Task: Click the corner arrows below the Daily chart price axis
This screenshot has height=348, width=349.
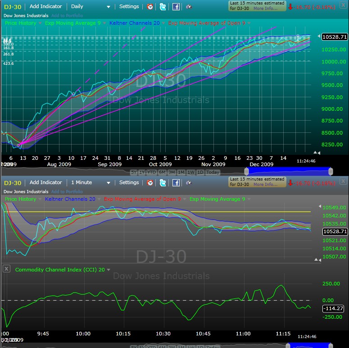Action: [x=317, y=153]
